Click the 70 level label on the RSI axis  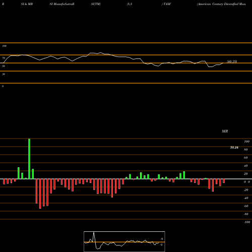pyautogui.click(x=4, y=58)
